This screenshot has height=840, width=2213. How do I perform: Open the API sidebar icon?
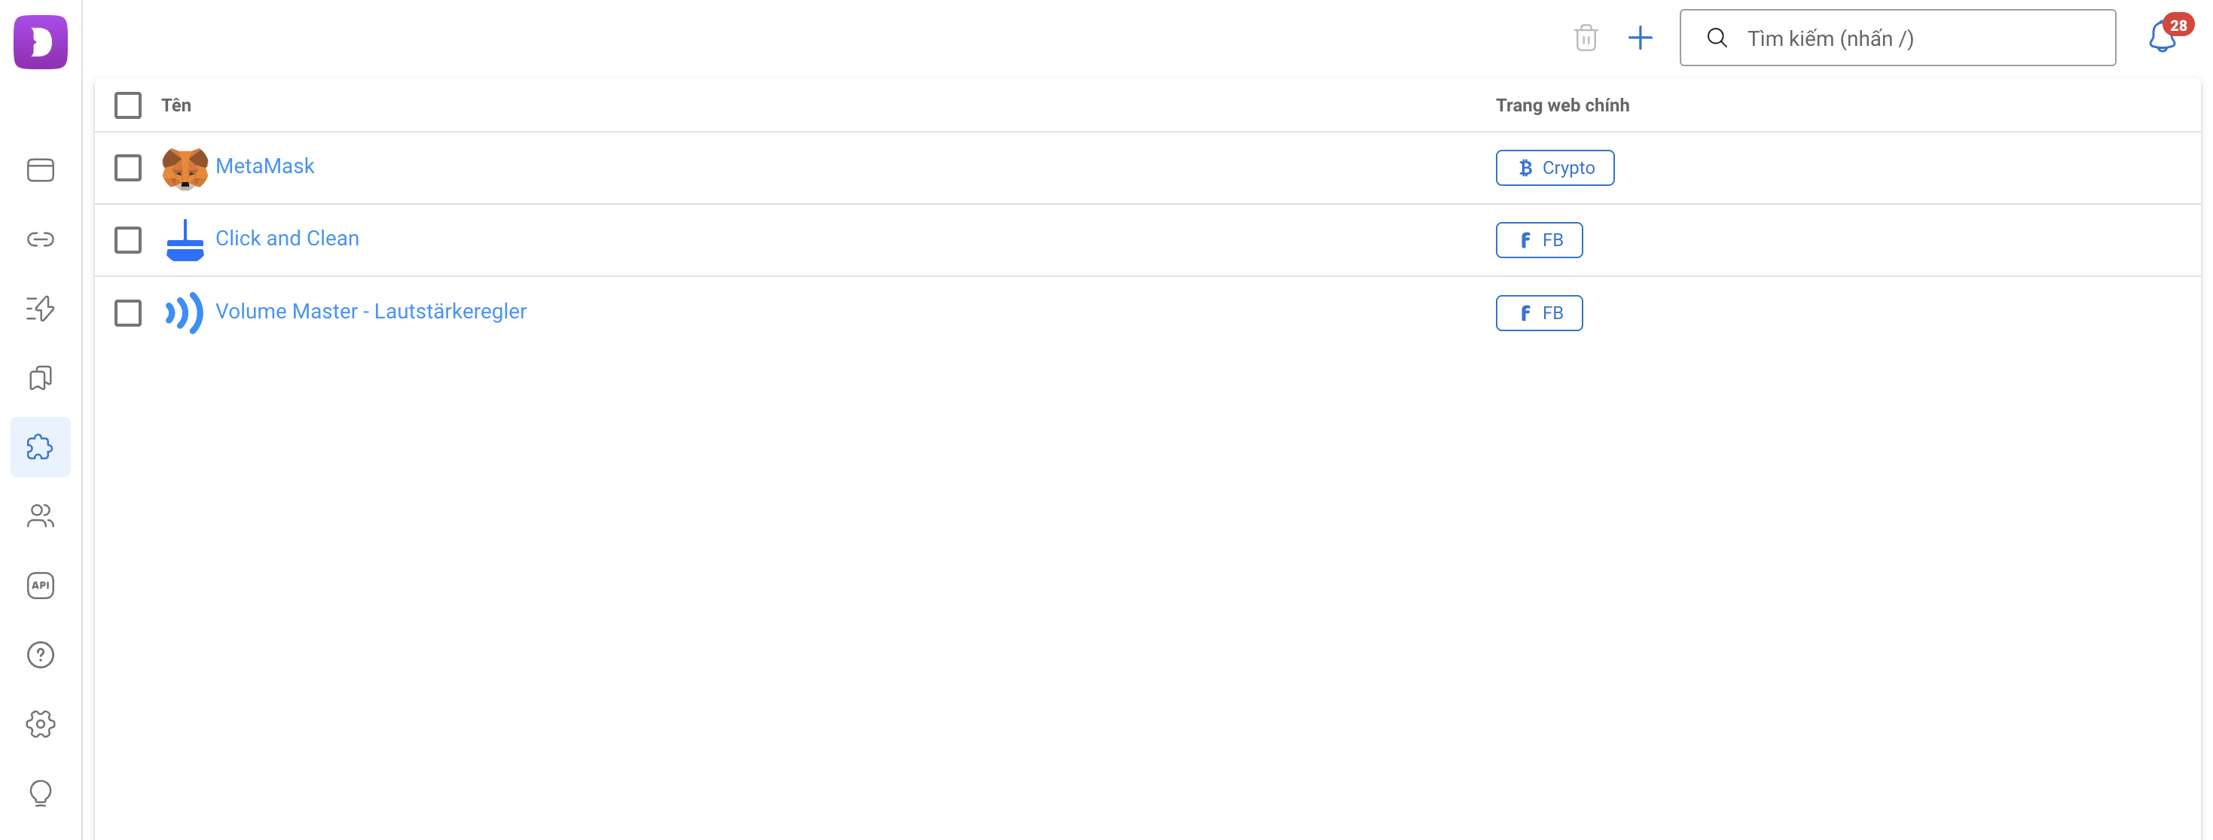point(41,586)
